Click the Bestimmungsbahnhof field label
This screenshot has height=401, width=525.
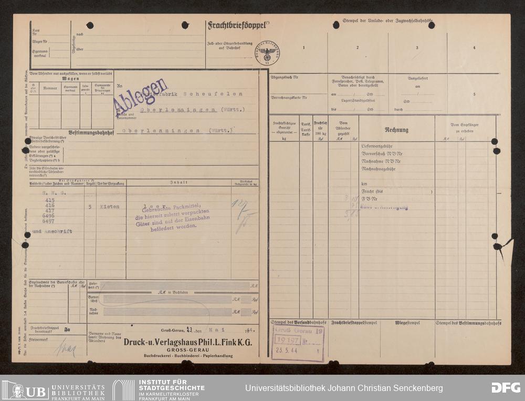(91, 132)
